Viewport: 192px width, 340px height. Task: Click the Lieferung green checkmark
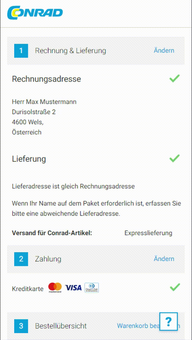pos(174,158)
